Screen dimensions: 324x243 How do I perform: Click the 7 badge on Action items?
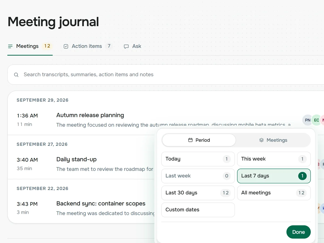pyautogui.click(x=109, y=46)
